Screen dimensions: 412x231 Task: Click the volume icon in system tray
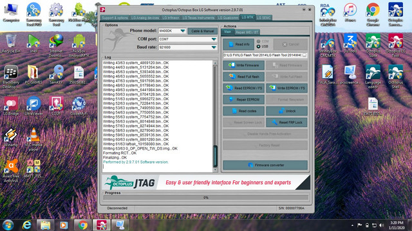(382, 225)
